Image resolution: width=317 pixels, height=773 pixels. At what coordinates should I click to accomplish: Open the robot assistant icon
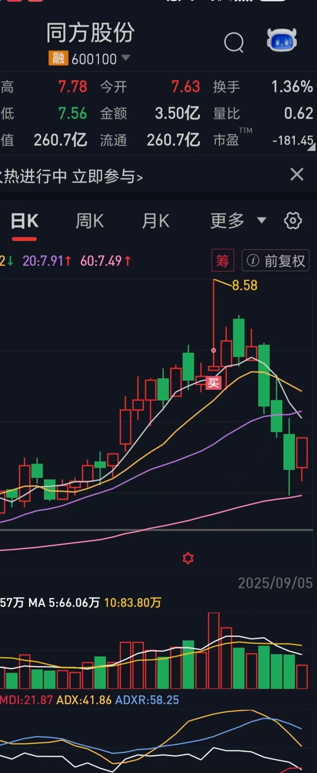pos(282,40)
